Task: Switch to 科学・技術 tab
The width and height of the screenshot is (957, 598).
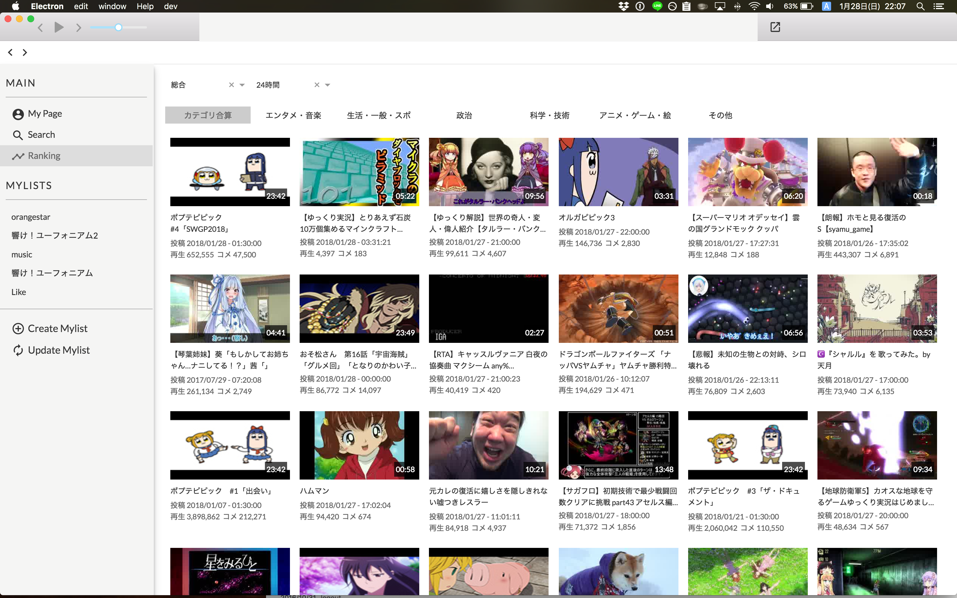Action: 549,116
